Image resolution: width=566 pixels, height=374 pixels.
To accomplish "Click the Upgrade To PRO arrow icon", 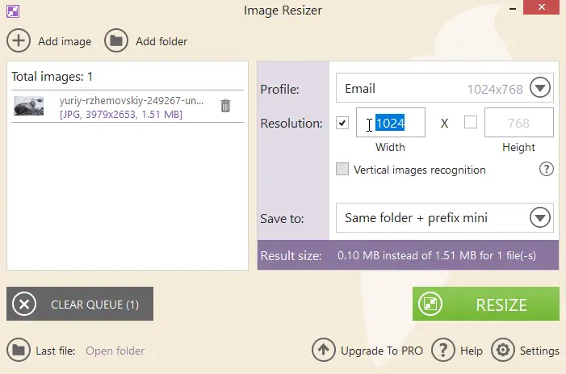I will click(x=324, y=350).
